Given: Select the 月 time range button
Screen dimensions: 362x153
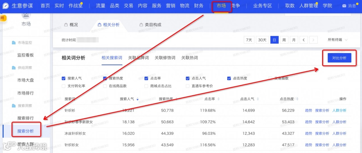Looking at the screenshot, I should tap(294, 40).
